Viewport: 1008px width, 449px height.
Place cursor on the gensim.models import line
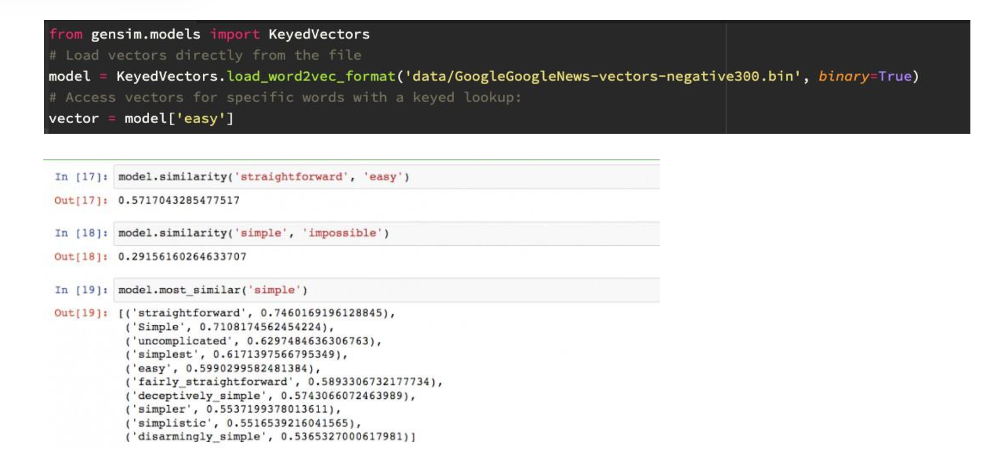pos(209,34)
